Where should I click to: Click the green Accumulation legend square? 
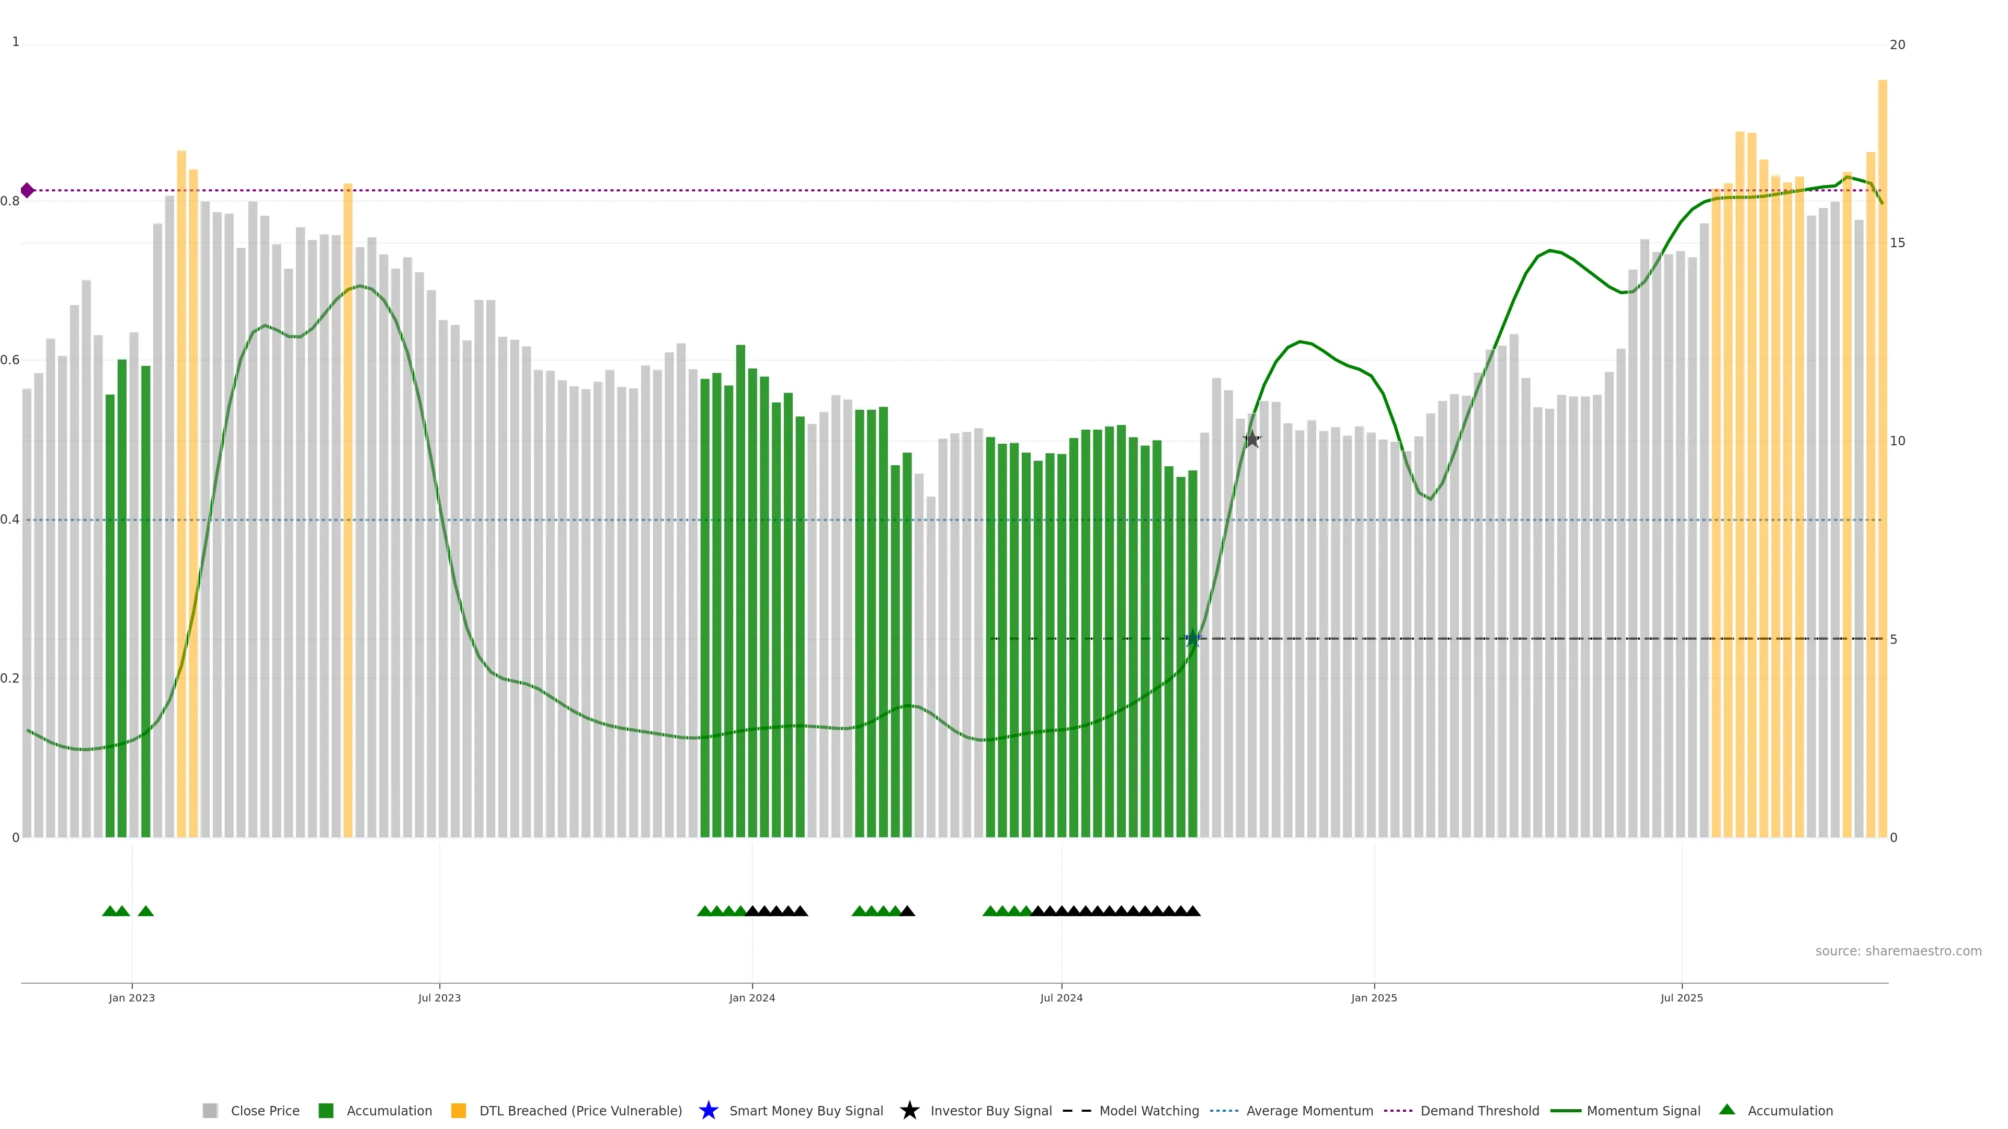(326, 1110)
